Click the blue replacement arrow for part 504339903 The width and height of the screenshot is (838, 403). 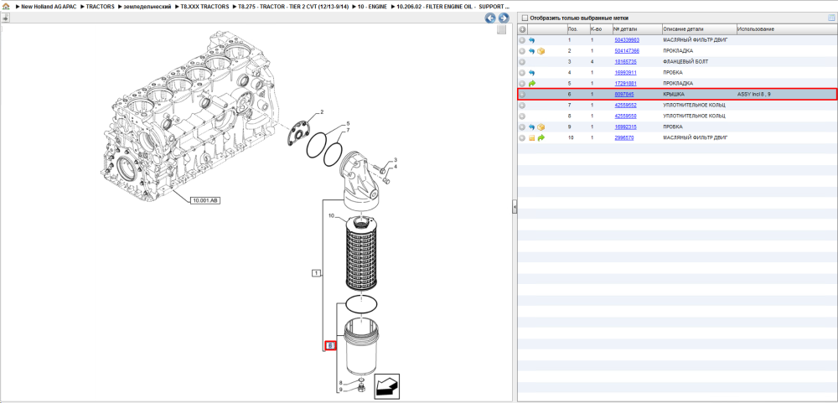click(x=532, y=40)
